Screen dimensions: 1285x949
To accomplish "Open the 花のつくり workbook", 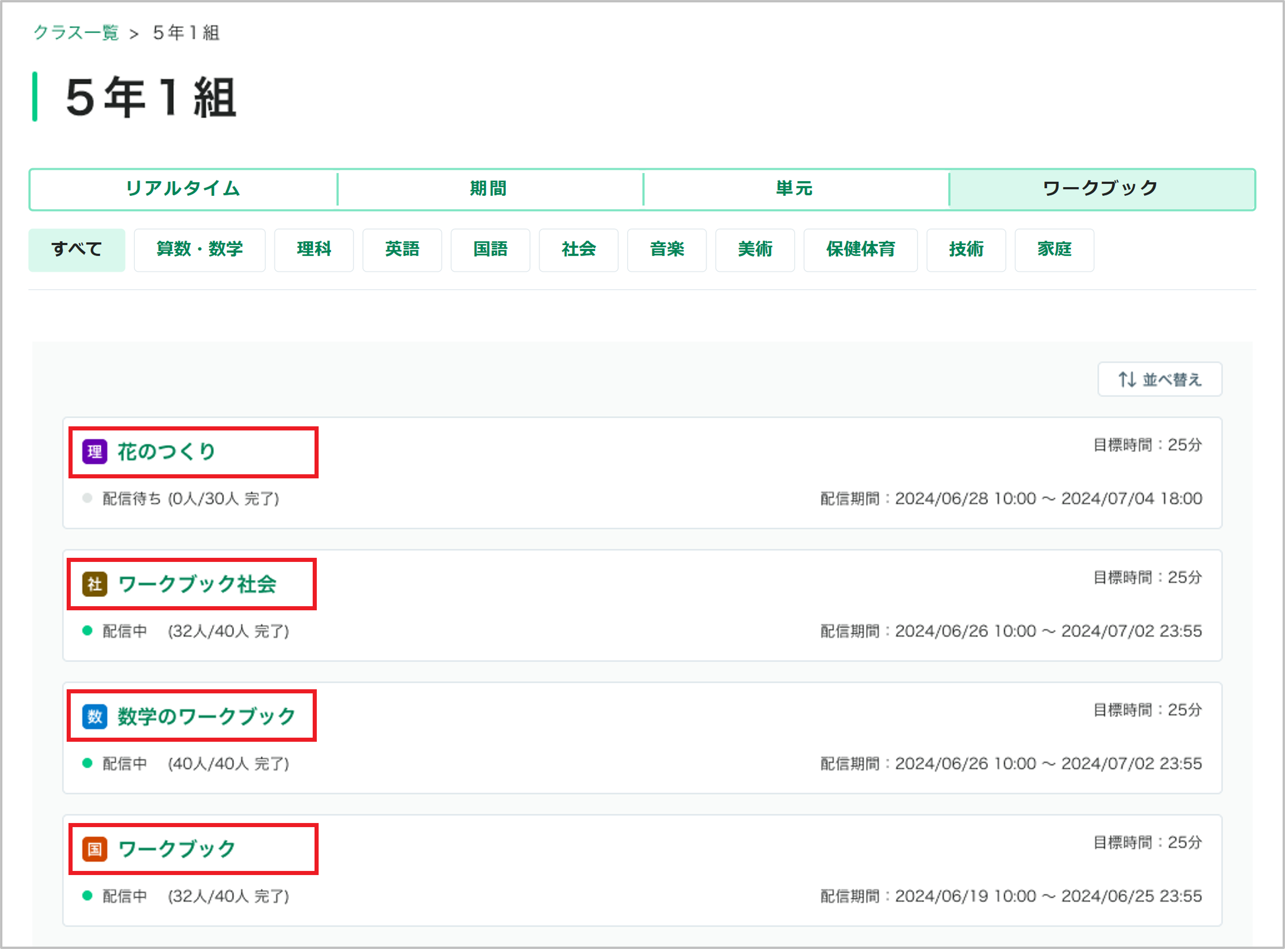I will click(167, 451).
